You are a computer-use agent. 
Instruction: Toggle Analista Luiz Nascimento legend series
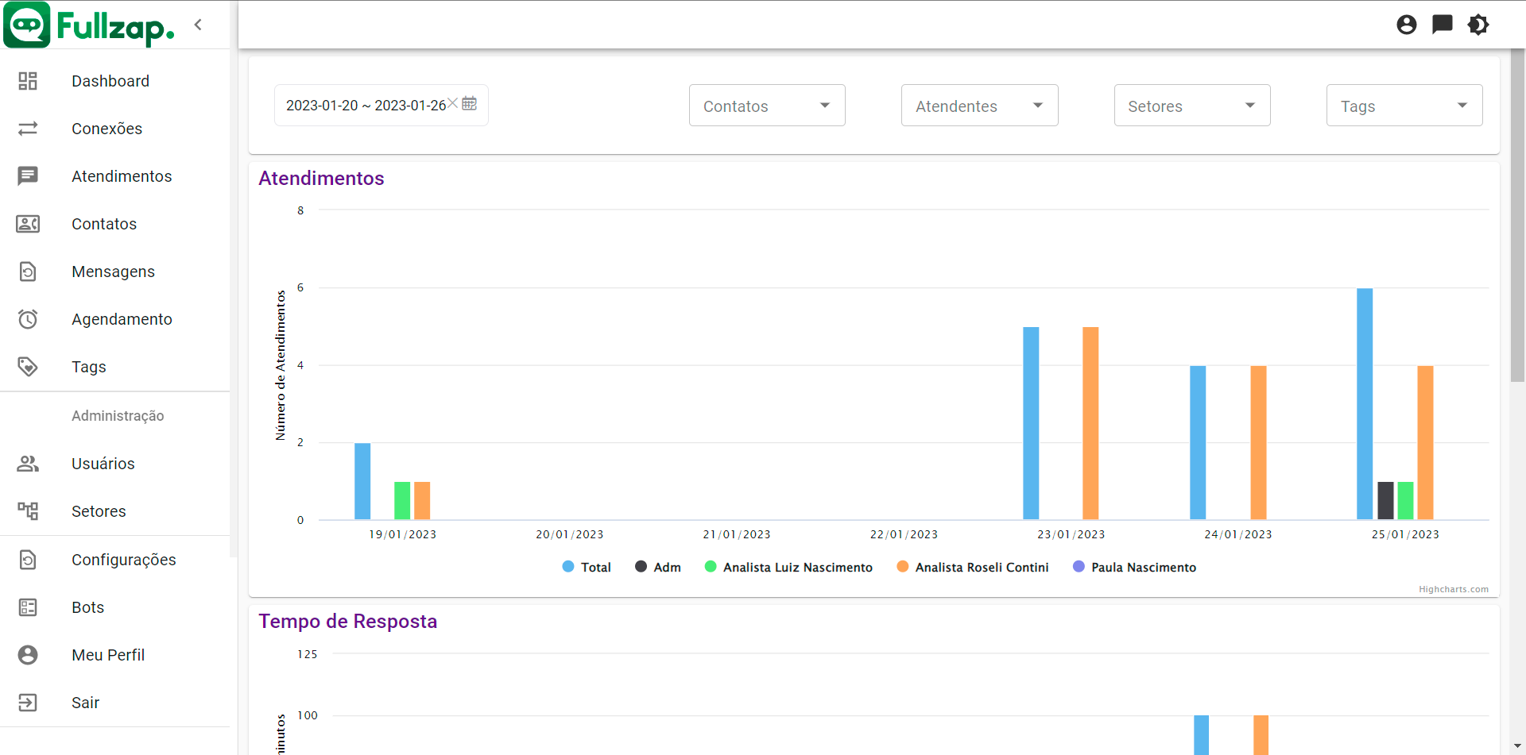(788, 567)
